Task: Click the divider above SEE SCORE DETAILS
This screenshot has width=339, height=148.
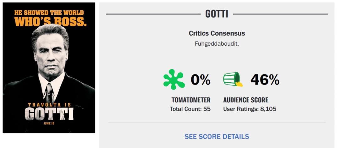Action: pyautogui.click(x=217, y=122)
